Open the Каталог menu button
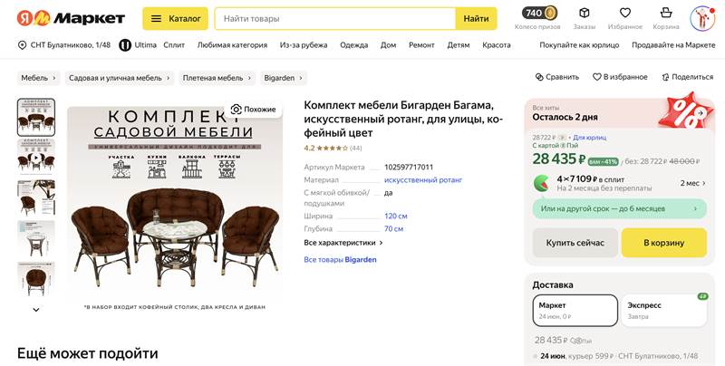 pyautogui.click(x=175, y=18)
